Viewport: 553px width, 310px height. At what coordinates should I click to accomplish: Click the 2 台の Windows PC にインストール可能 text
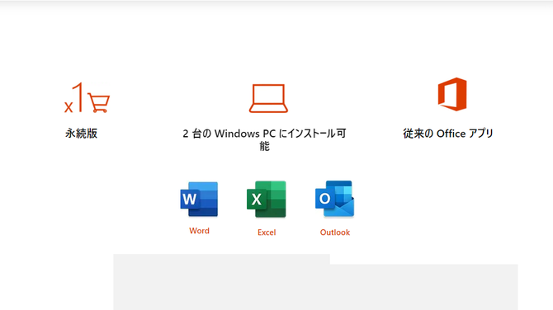[264, 139]
